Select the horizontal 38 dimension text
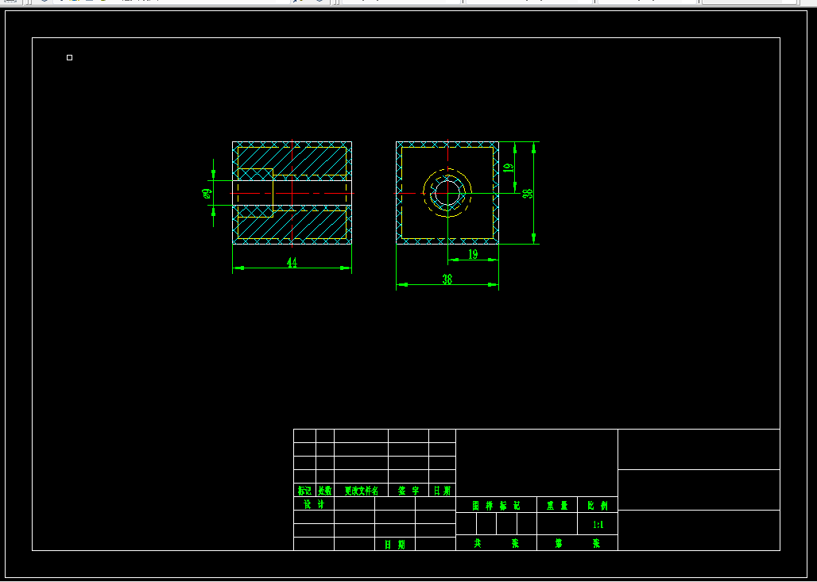The image size is (817, 582). tap(447, 279)
